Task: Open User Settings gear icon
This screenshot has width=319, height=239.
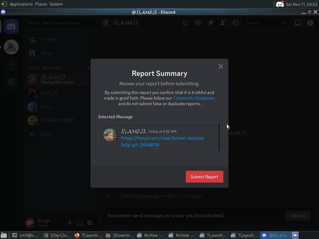Action: click(x=90, y=223)
